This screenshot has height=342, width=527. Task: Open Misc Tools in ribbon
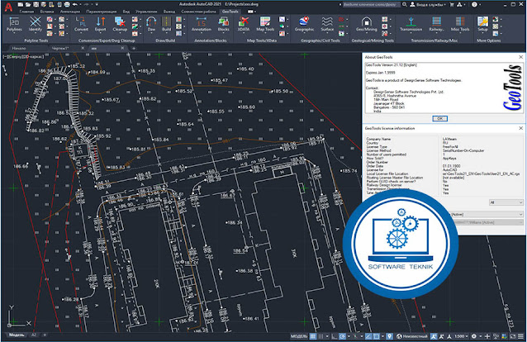[x=460, y=25]
